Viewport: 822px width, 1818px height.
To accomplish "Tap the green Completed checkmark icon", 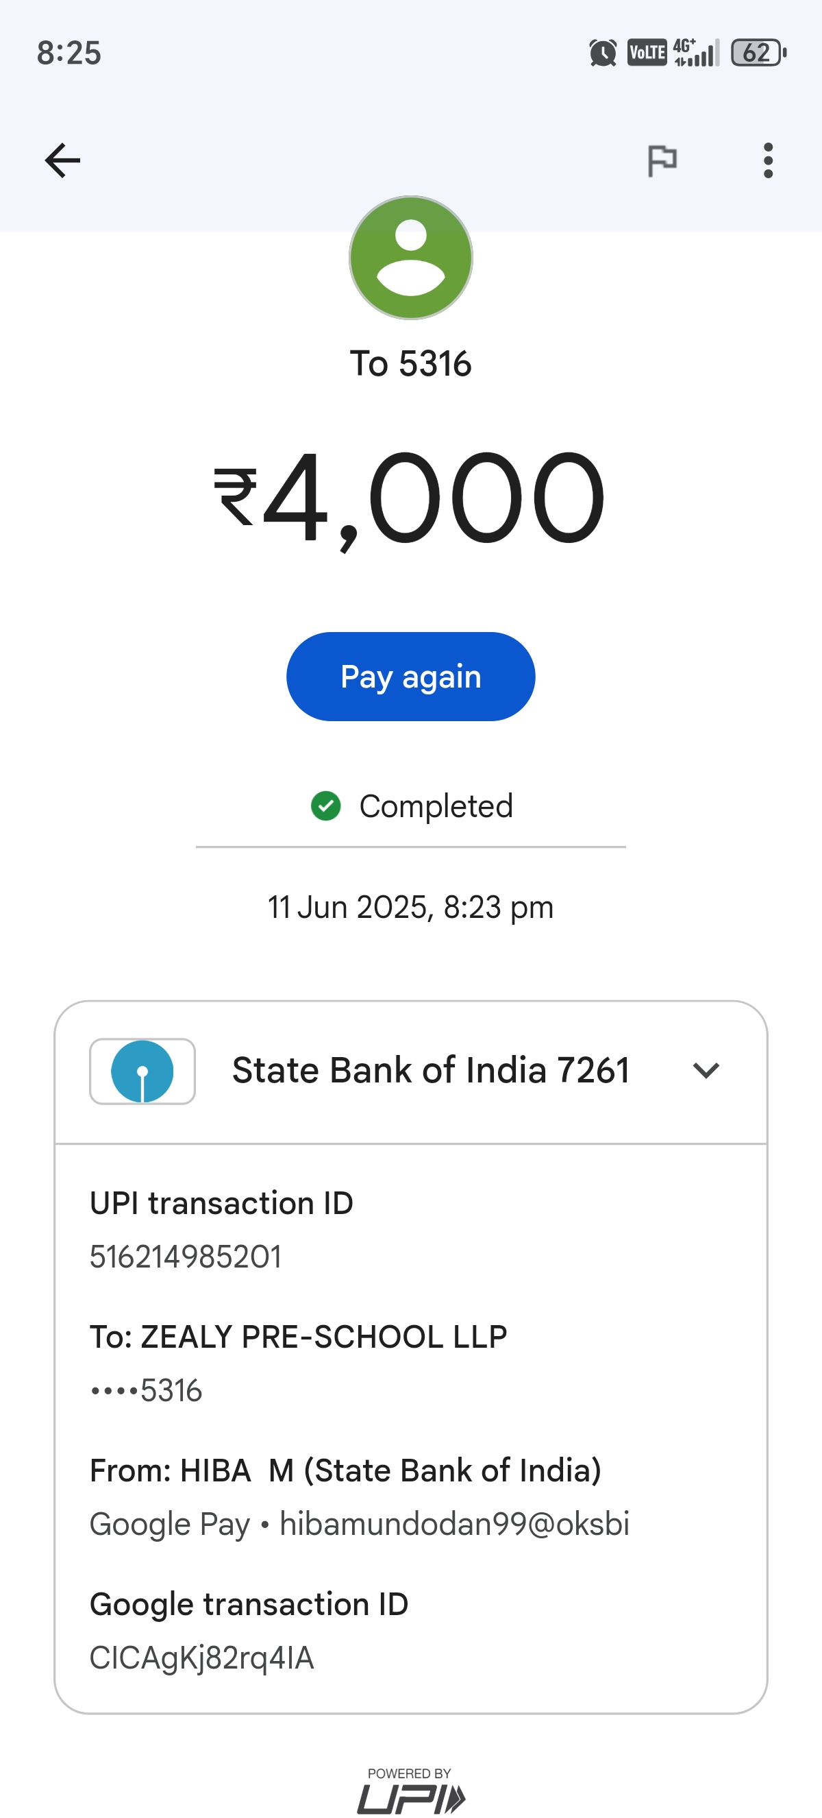I will point(325,806).
